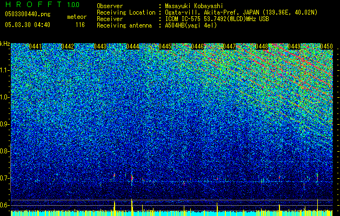Click the 0449 time marker

[x=294, y=46]
